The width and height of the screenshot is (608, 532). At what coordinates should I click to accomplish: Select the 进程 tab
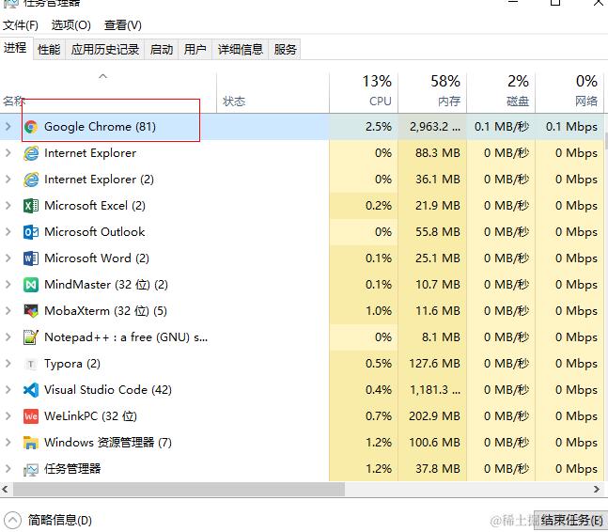16,48
